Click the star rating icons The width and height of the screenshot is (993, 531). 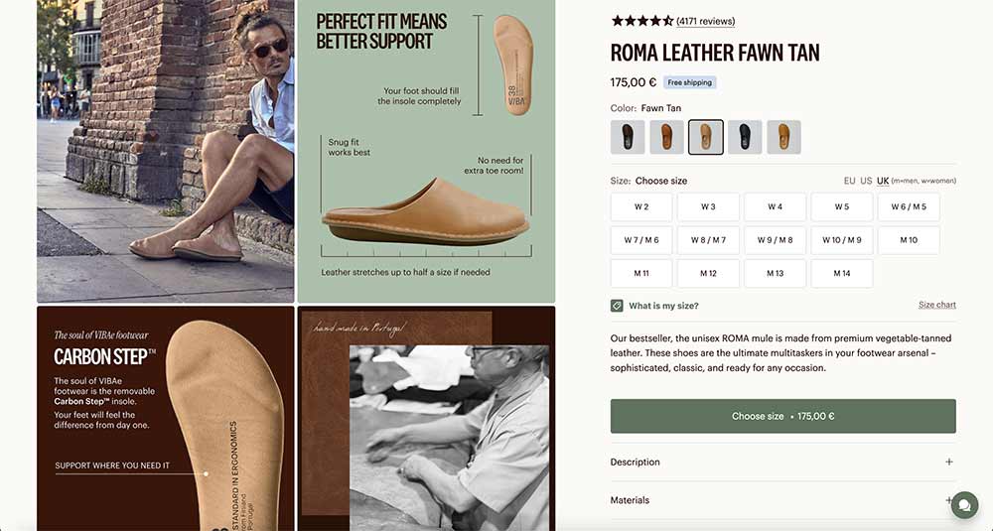coord(641,21)
